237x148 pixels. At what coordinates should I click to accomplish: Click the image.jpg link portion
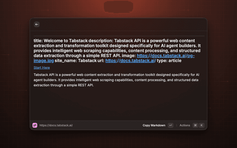click(44, 61)
